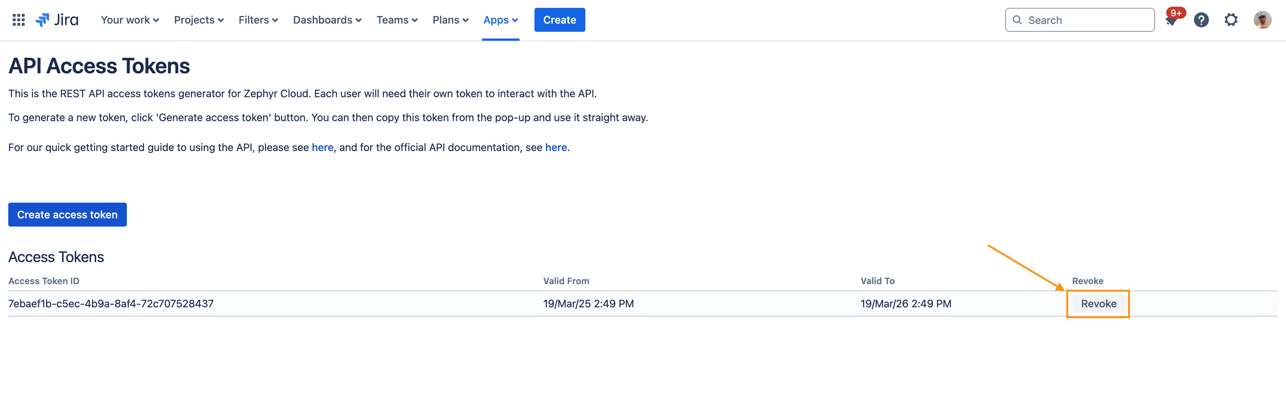Click Create access token
Screen dimensions: 1286x409
(67, 215)
